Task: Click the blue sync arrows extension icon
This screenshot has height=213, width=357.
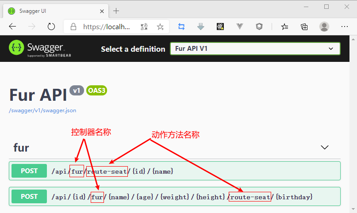Action: click(x=181, y=27)
